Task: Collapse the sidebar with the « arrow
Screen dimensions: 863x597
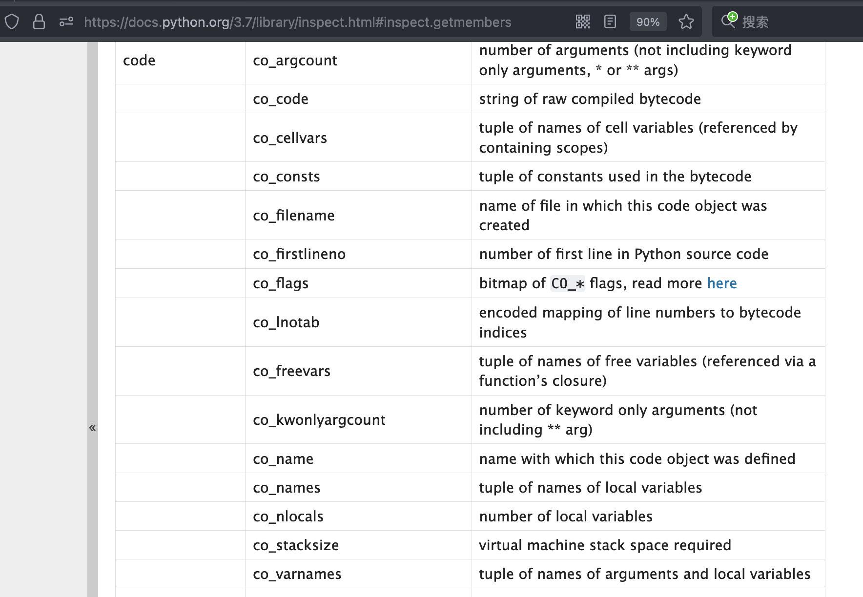Action: point(92,428)
